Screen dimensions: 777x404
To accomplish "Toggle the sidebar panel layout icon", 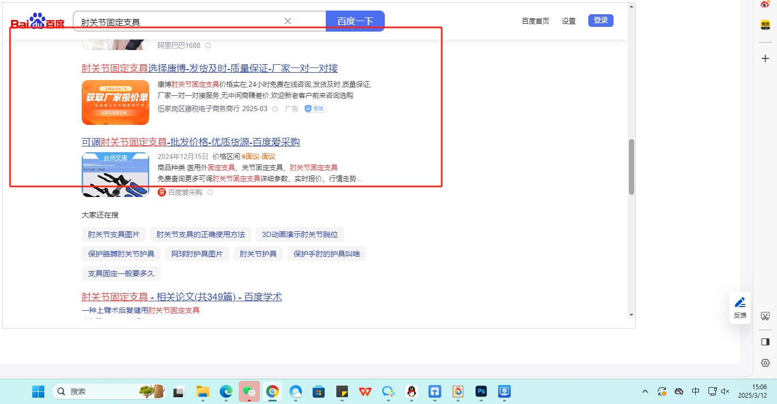I will tap(765, 342).
